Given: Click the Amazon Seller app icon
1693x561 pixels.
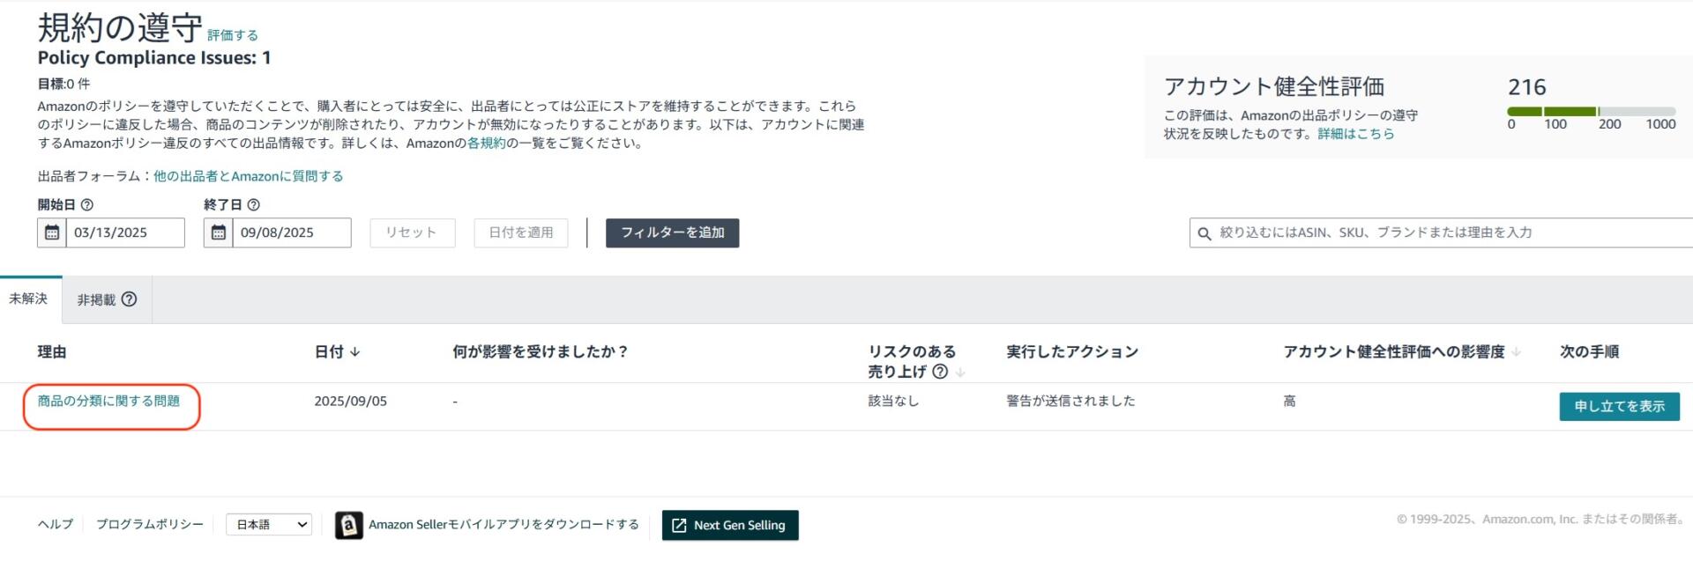Looking at the screenshot, I should pyautogui.click(x=349, y=525).
